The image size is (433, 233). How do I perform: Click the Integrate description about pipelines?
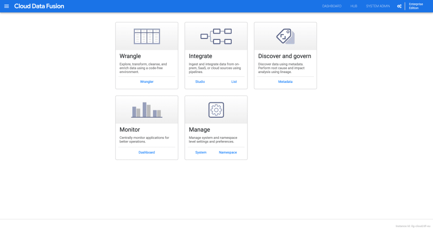[215, 68]
